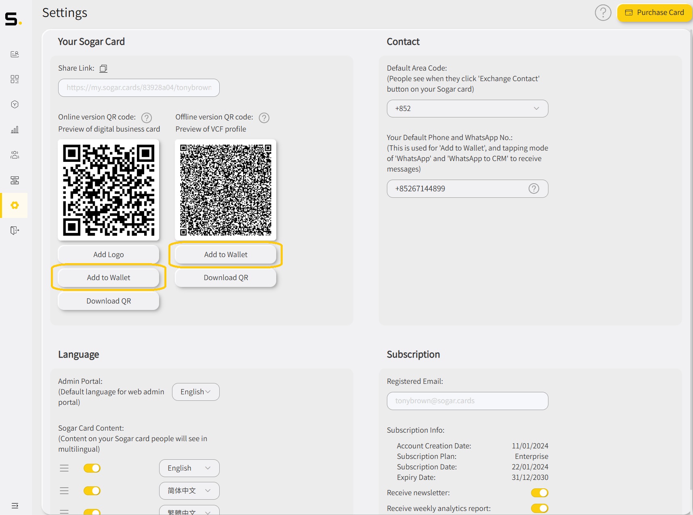Open the people contacts icon in sidebar

pos(15,155)
